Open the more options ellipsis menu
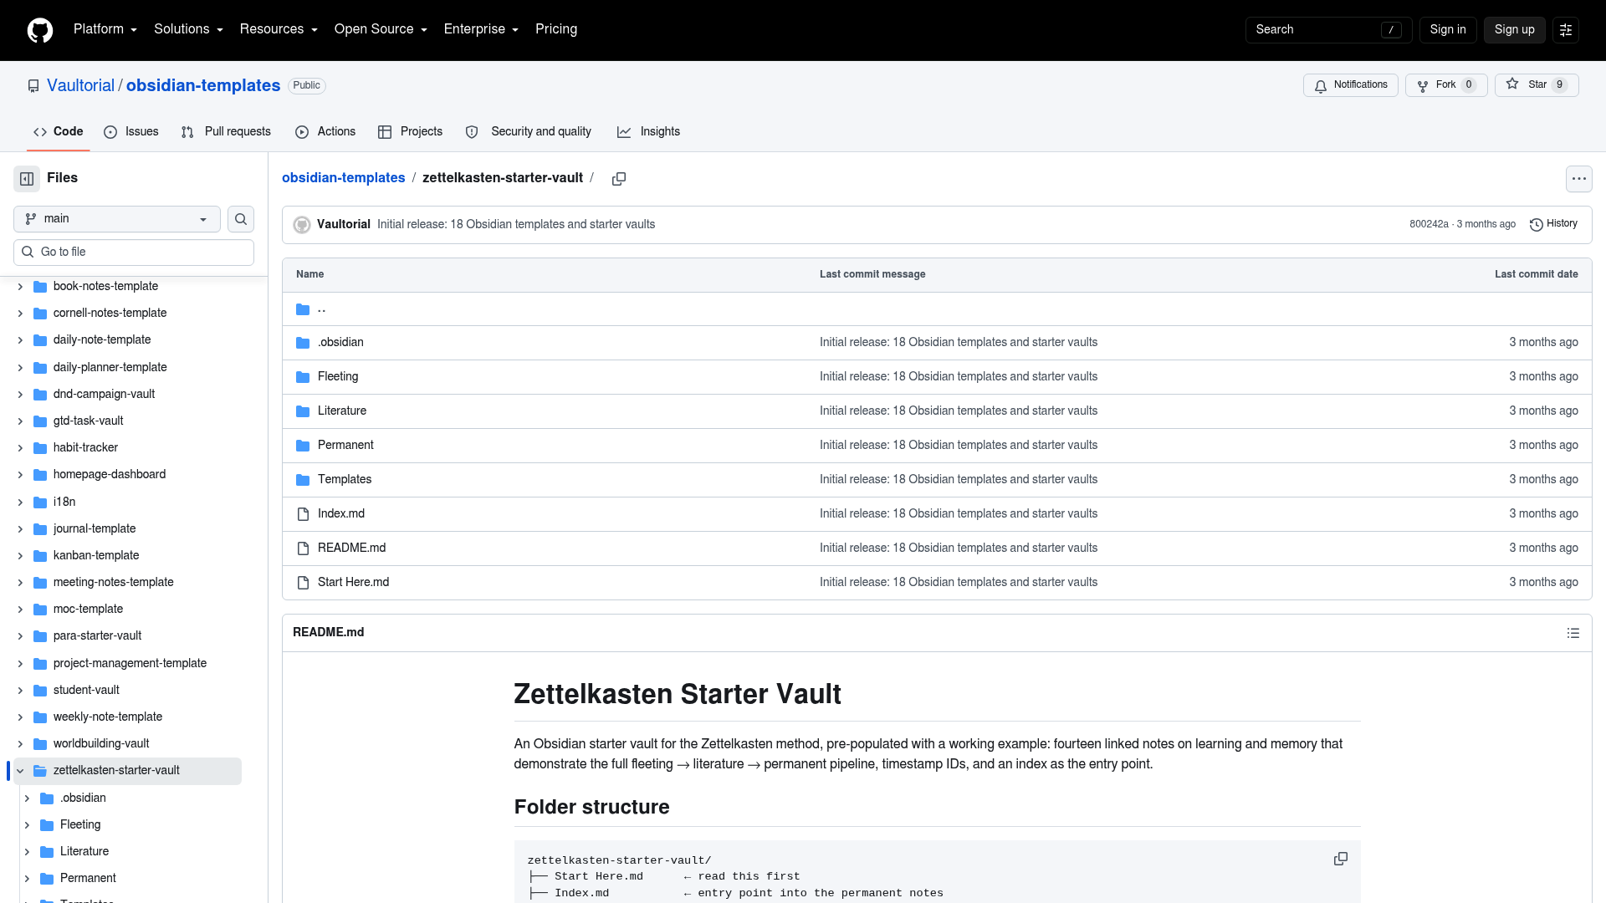 [1579, 179]
